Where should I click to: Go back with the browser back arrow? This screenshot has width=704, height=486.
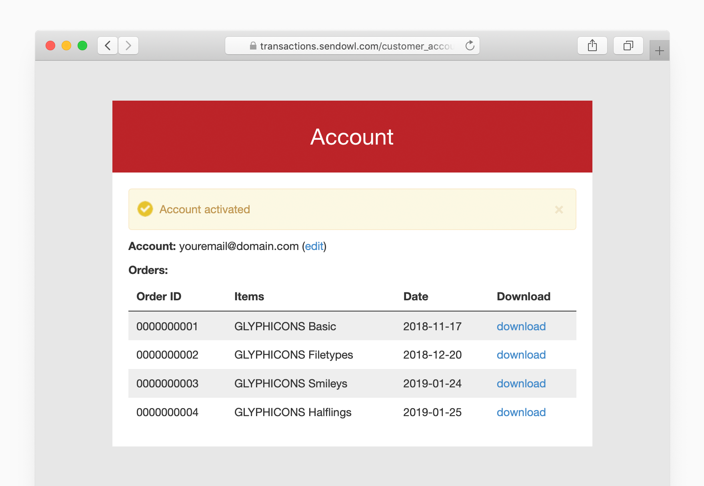[x=108, y=46]
